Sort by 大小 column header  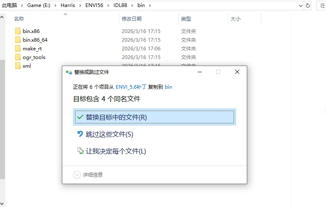(236, 19)
